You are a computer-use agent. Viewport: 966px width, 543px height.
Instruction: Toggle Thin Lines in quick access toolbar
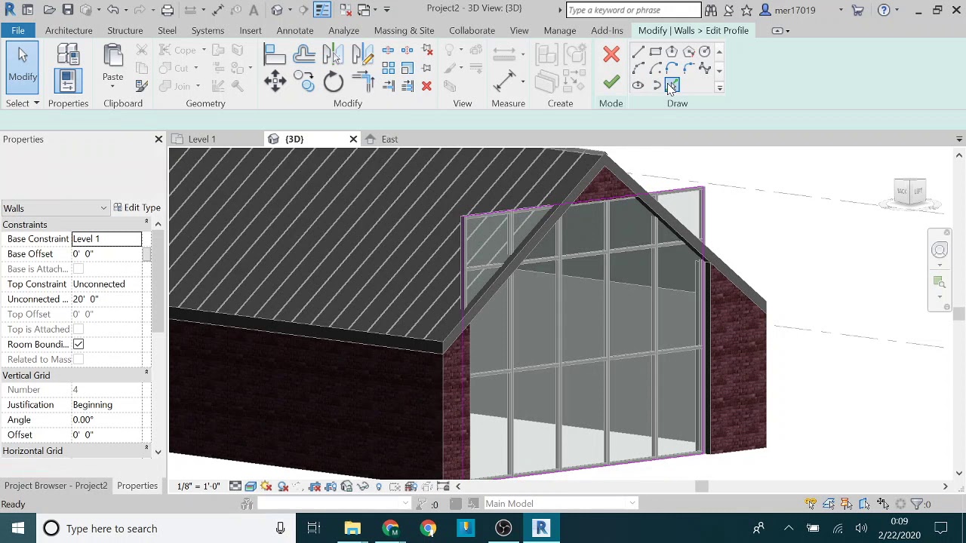pos(322,10)
